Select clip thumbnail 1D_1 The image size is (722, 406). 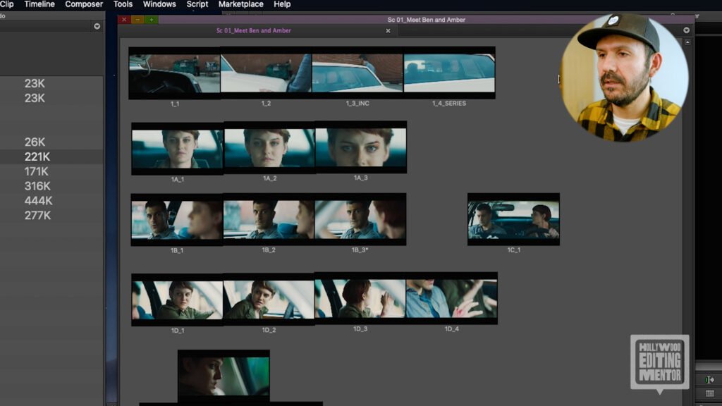coord(177,300)
